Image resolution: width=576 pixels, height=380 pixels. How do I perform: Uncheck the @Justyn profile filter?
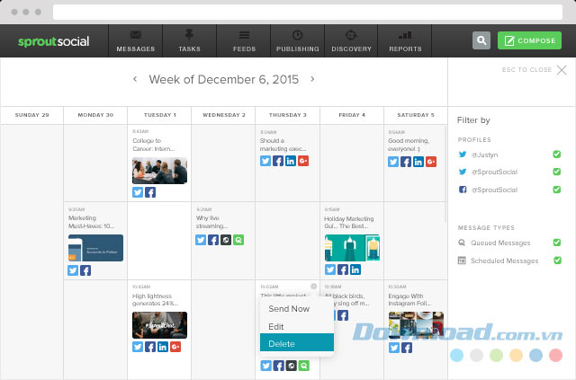point(557,155)
